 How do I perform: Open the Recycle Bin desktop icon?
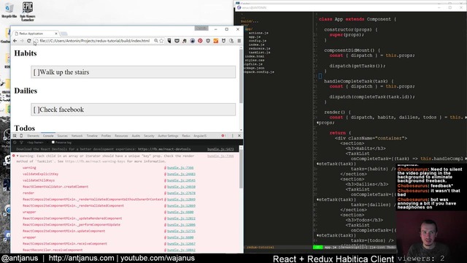(9, 10)
